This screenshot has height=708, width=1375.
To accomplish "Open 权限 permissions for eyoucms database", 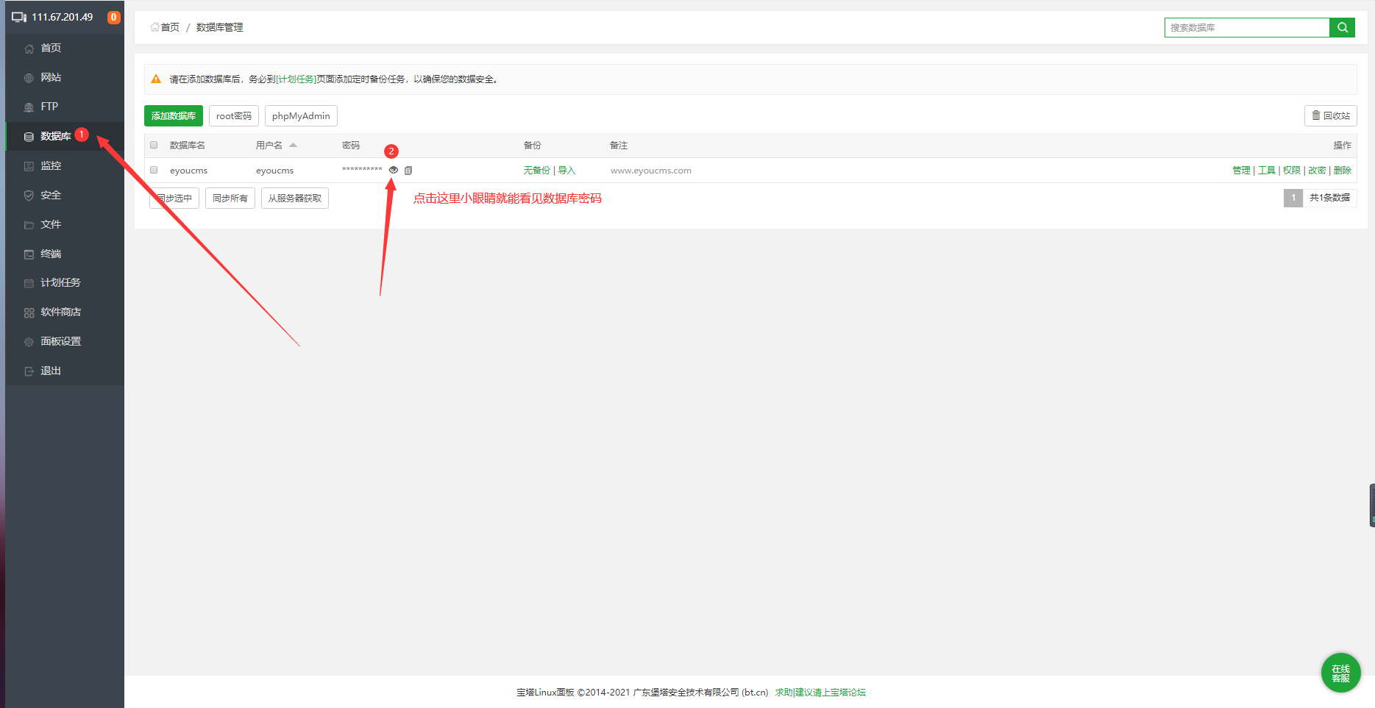I will pos(1291,170).
